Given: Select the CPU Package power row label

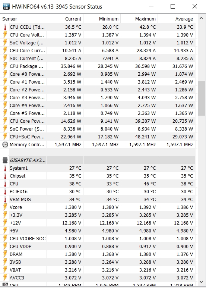Looking at the screenshot, I should coord(26,66).
